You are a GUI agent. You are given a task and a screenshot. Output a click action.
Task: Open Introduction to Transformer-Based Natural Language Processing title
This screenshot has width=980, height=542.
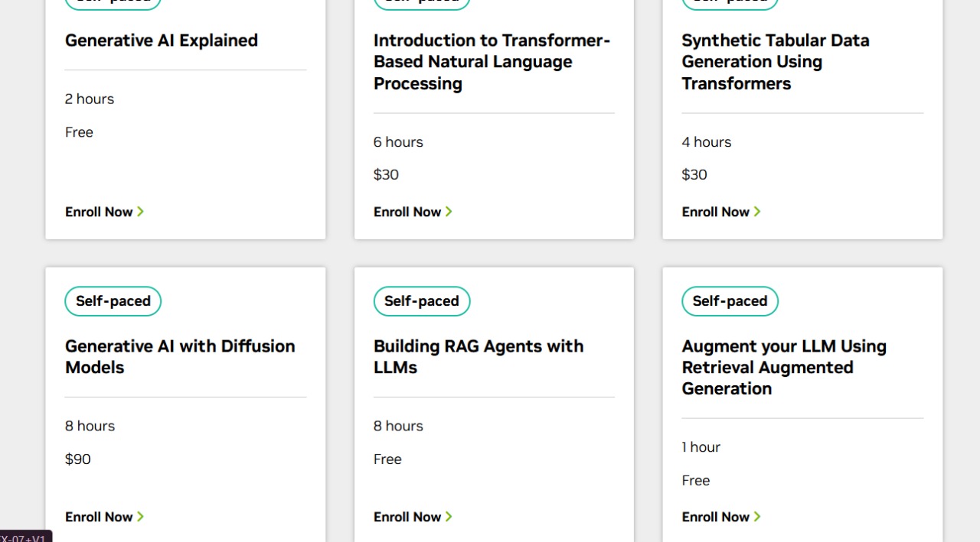pos(492,62)
